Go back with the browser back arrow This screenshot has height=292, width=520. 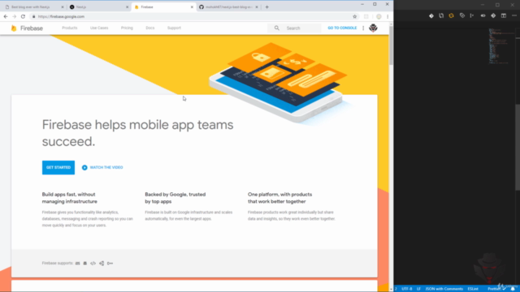pyautogui.click(x=6, y=16)
